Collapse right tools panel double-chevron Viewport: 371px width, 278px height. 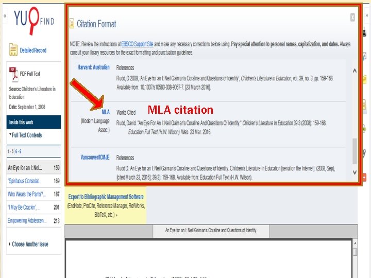[x=366, y=15]
